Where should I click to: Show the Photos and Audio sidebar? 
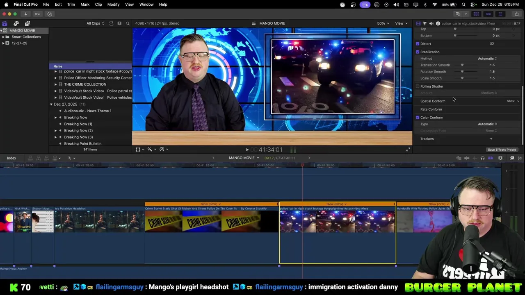coord(16,24)
